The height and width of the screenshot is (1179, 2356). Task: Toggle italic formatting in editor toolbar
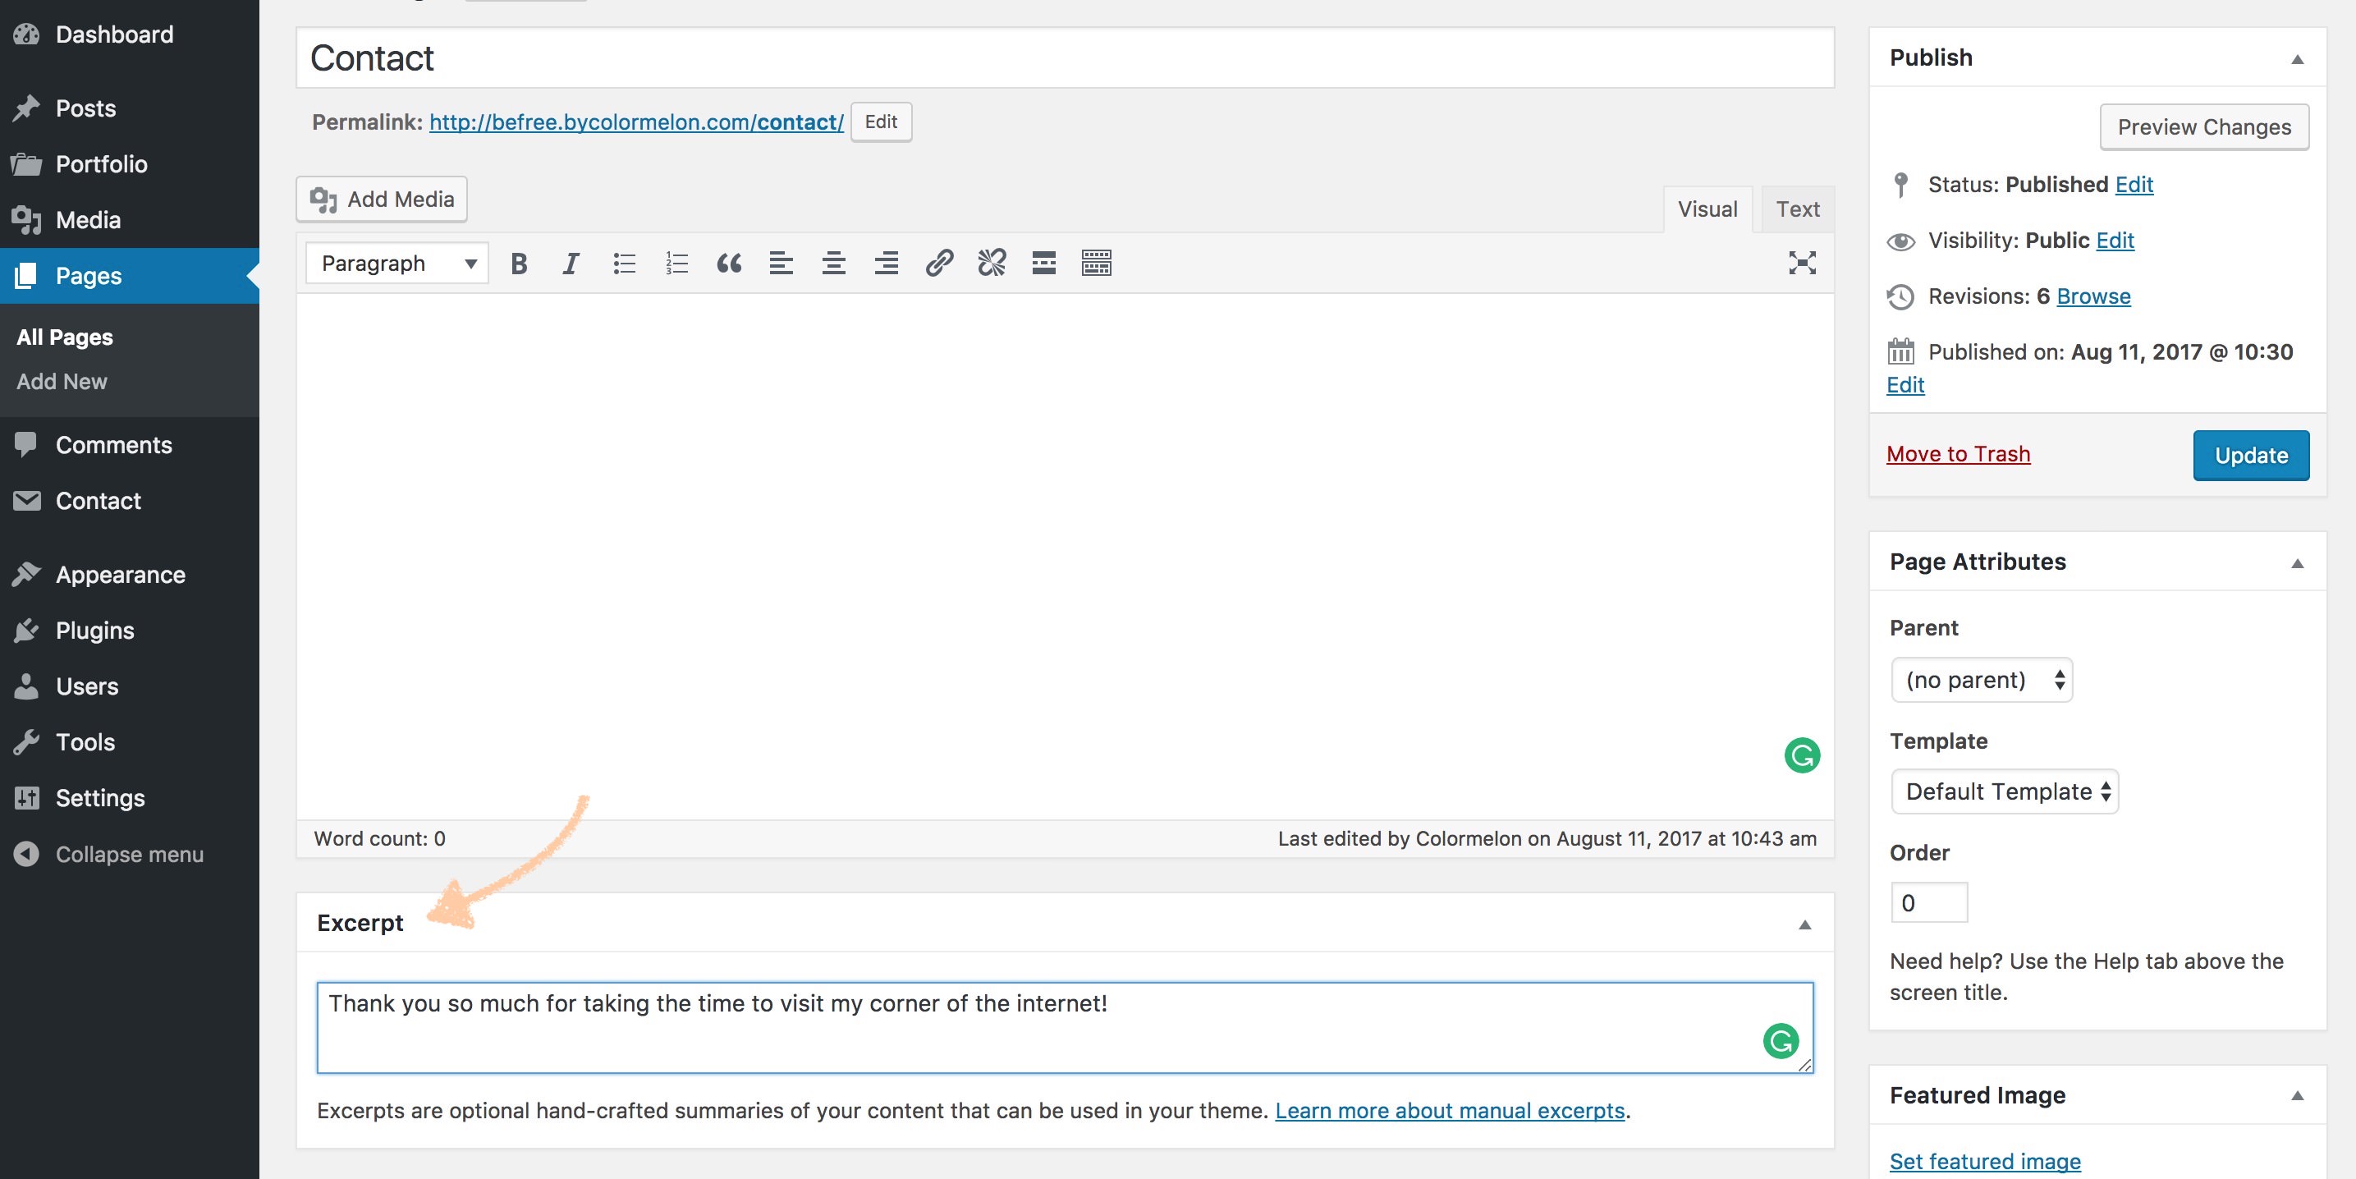coord(571,264)
